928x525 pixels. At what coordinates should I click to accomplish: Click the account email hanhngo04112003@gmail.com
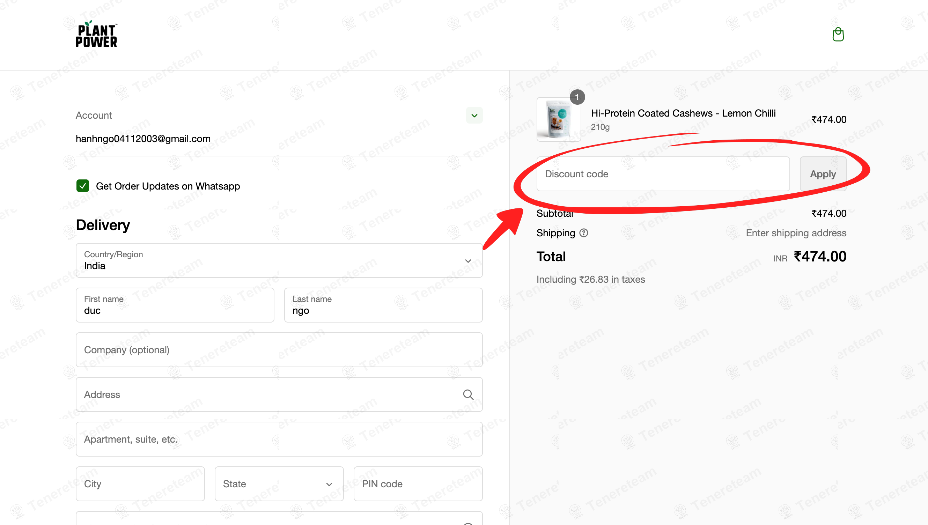click(x=143, y=139)
